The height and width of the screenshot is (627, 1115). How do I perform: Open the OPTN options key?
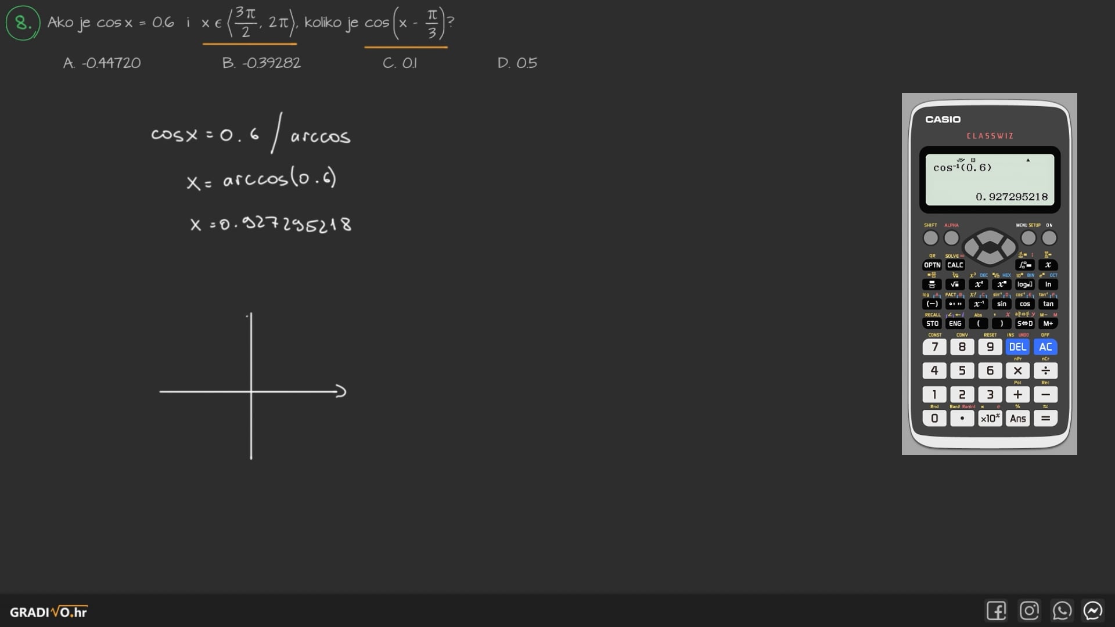[931, 265]
